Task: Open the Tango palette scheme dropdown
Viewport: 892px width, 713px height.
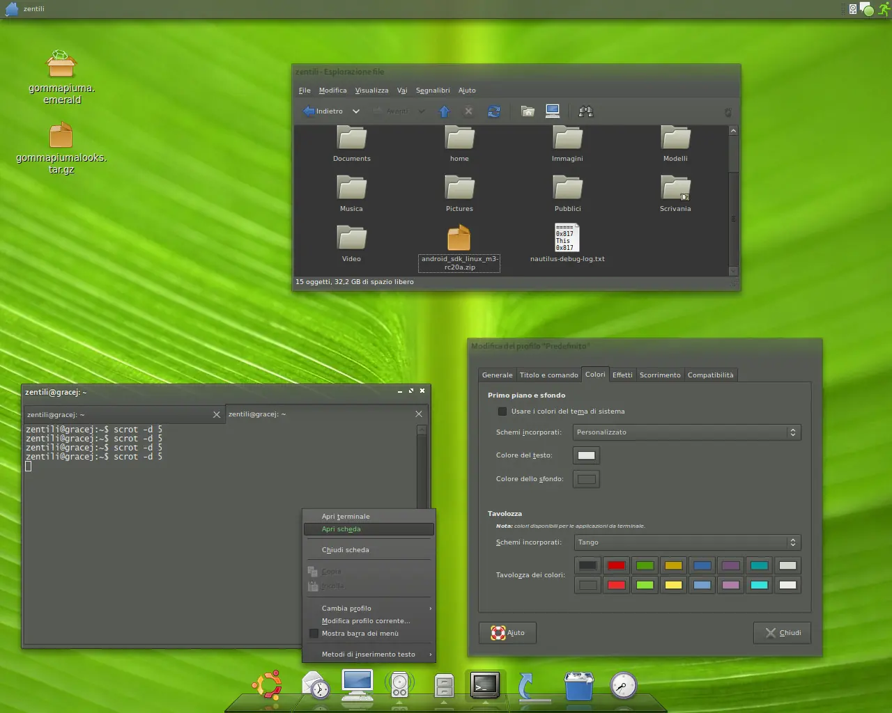Action: coord(687,542)
